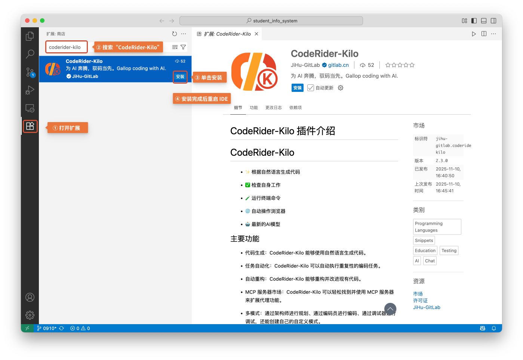Toggle the auto update checkbox
Viewport: 523px width, 360px height.
pos(311,88)
